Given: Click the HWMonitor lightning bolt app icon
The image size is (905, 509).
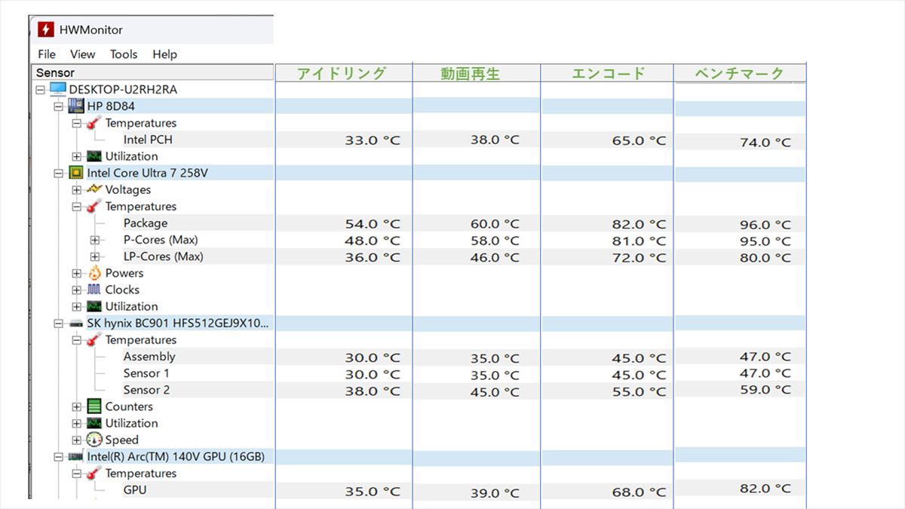Looking at the screenshot, I should (x=46, y=29).
